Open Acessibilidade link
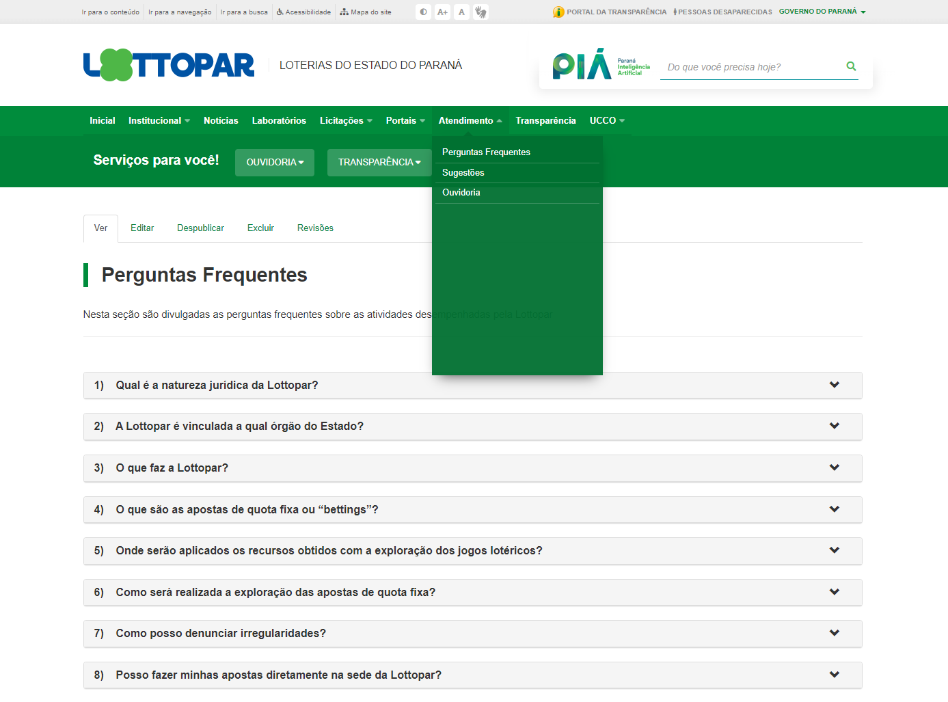This screenshot has height=702, width=948. pyautogui.click(x=303, y=12)
